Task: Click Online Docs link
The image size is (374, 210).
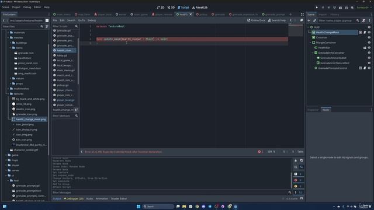Action: pyautogui.click(x=256, y=20)
